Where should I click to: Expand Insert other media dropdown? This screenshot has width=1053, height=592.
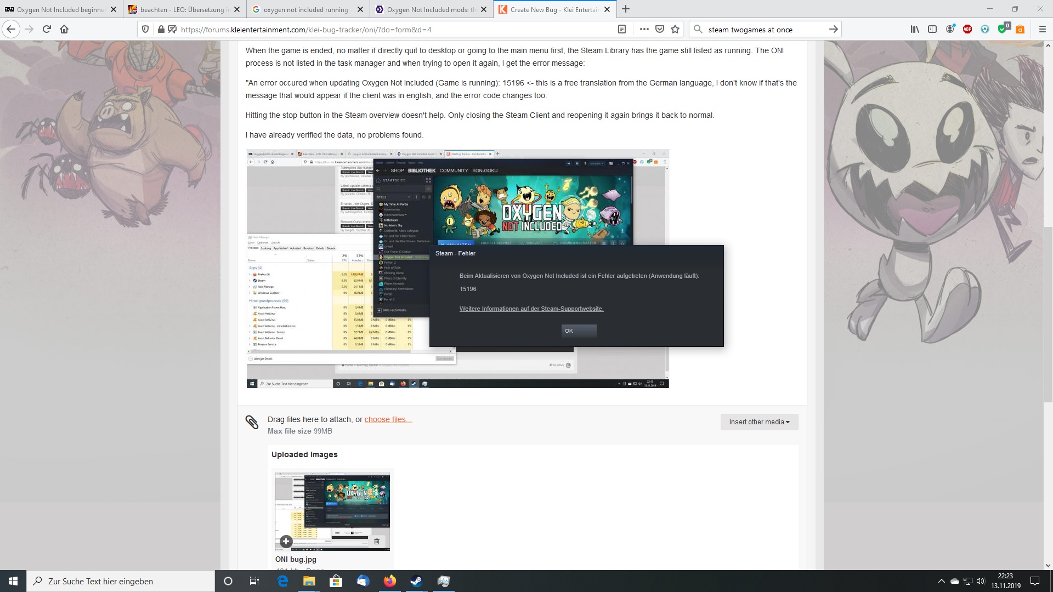point(759,422)
